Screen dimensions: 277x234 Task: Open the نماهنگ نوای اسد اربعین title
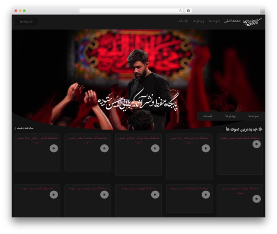pos(240,191)
